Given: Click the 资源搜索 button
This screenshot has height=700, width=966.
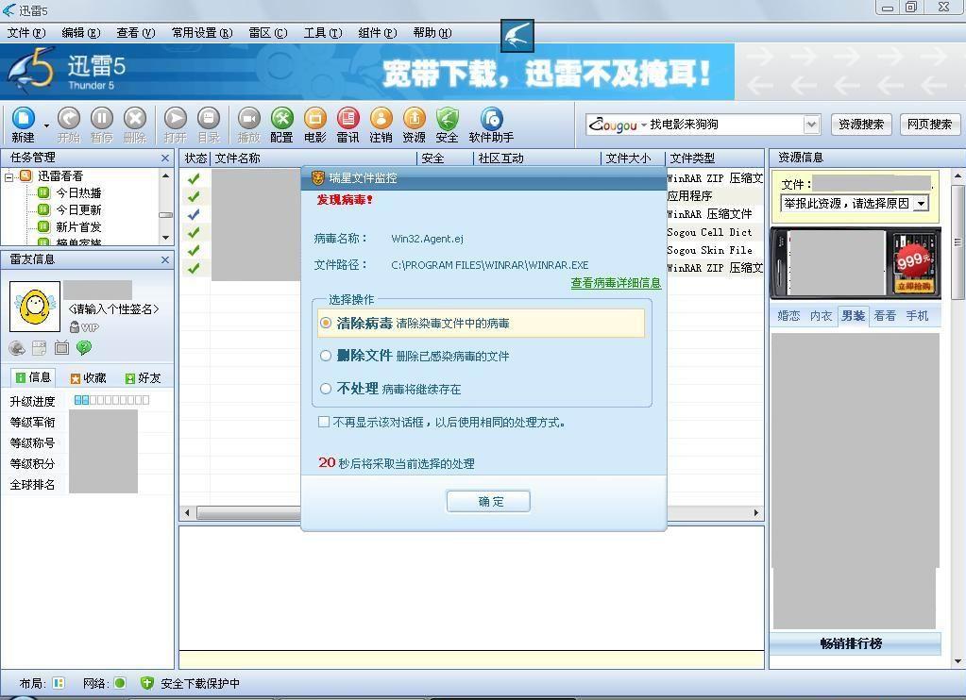Looking at the screenshot, I should tap(861, 125).
